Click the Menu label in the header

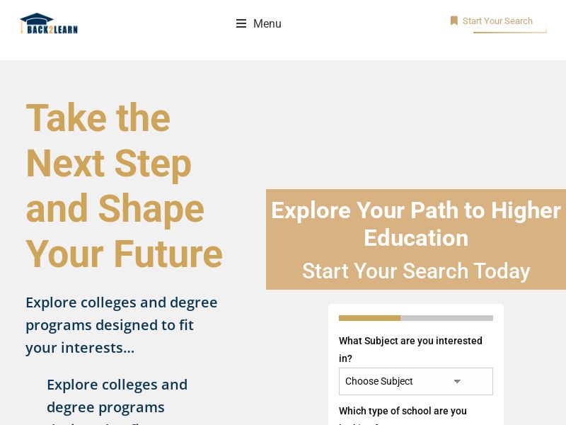pos(267,23)
